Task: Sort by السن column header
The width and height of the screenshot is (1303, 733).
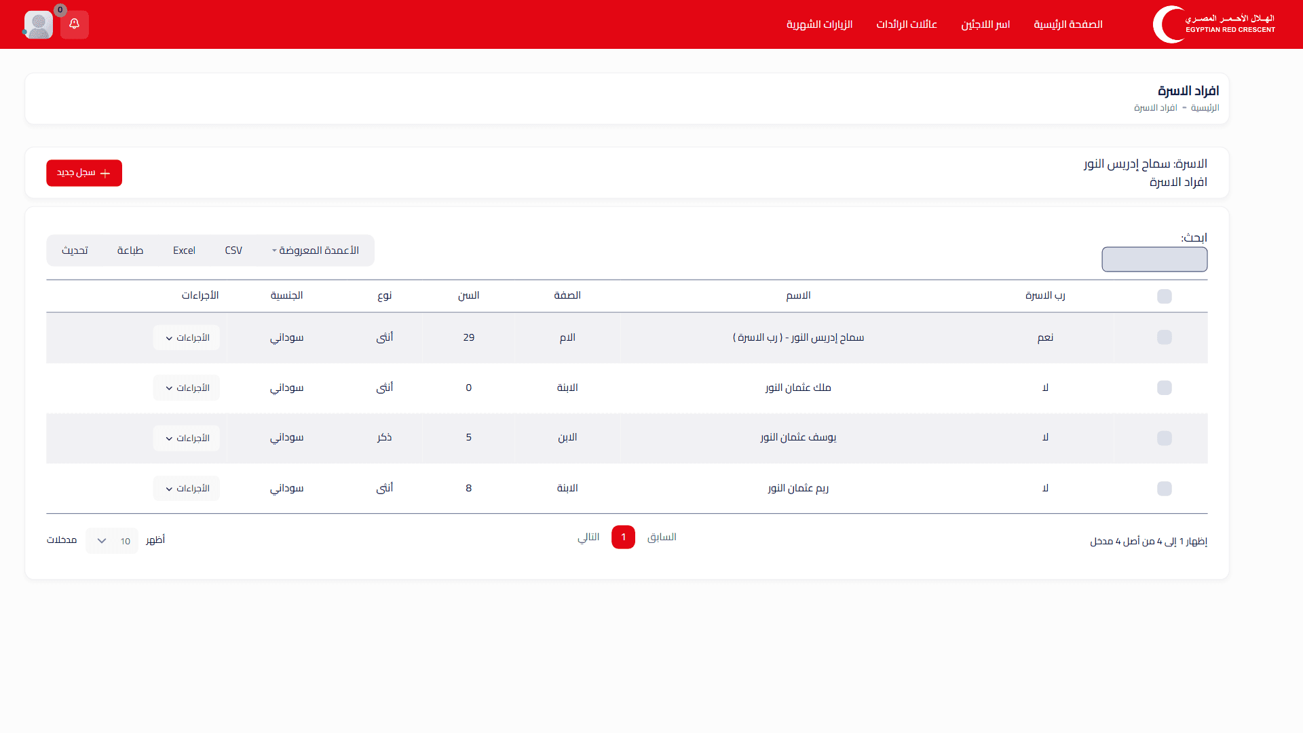Action: [x=468, y=295]
